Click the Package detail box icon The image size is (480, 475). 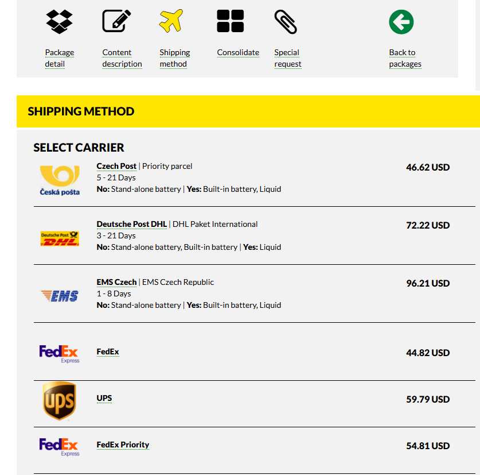(x=59, y=21)
